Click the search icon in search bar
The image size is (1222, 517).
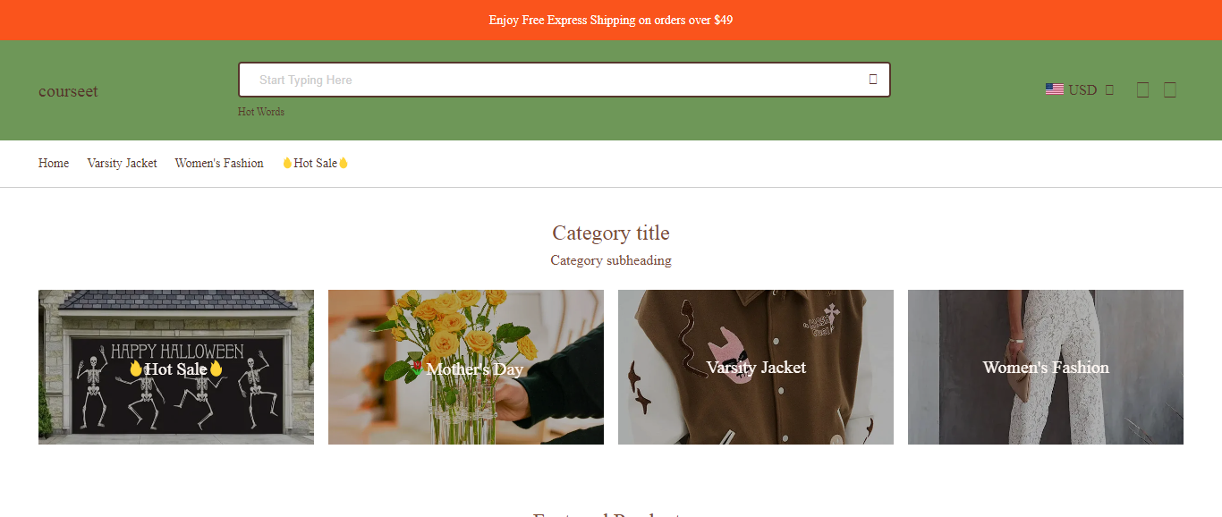873,80
